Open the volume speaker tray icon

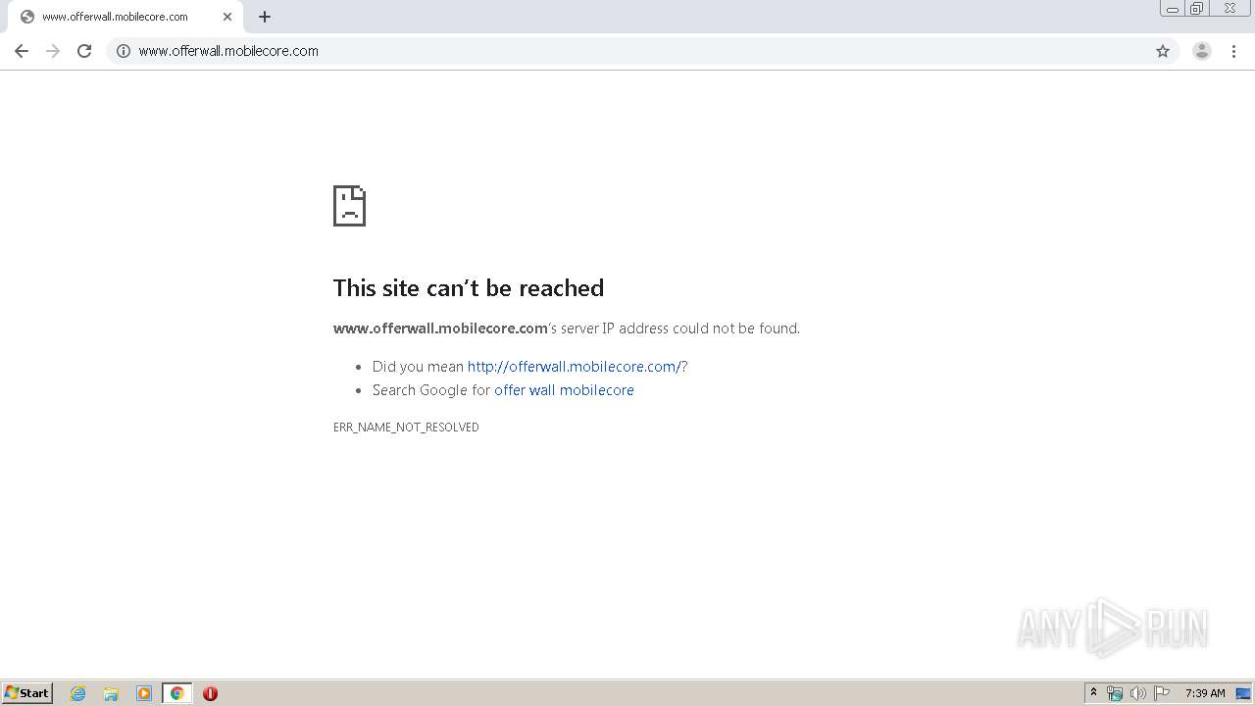1138,693
